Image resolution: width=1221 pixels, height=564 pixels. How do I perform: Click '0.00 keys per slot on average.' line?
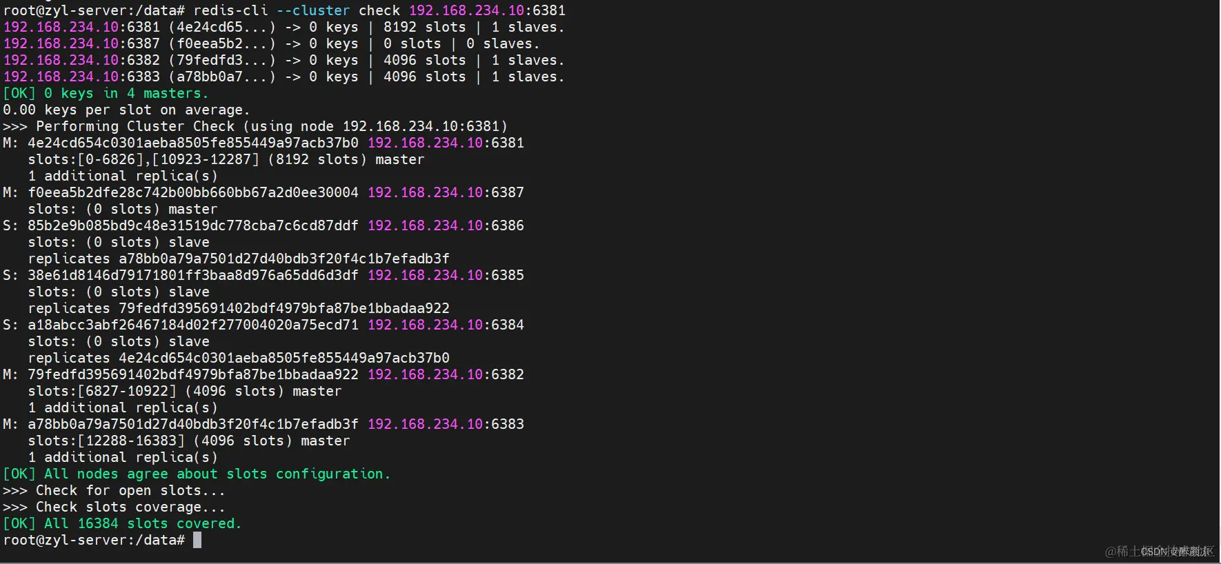(126, 110)
